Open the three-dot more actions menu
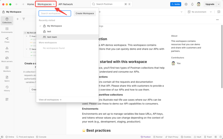The image size is (223, 139). [x=217, y=20]
